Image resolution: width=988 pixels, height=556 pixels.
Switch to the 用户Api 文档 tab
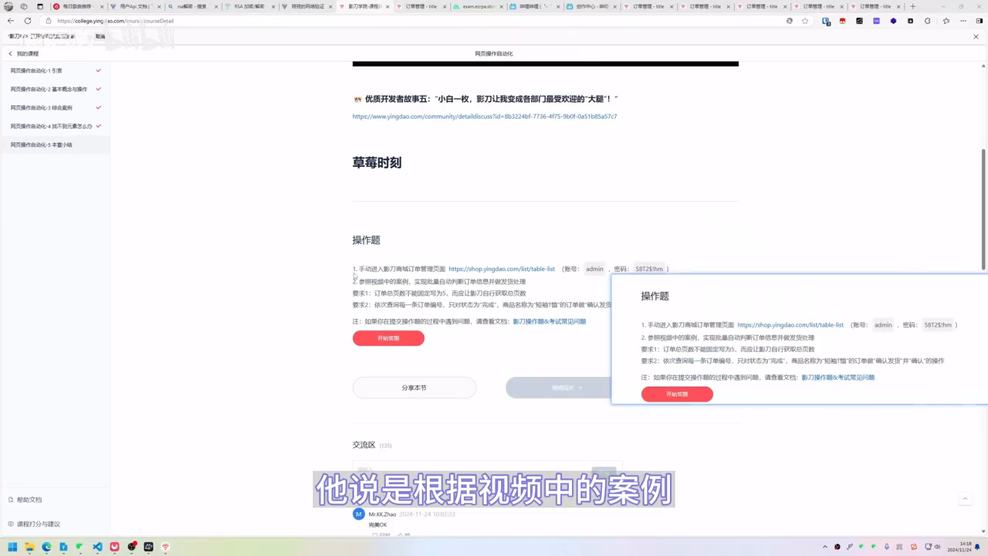pyautogui.click(x=135, y=6)
